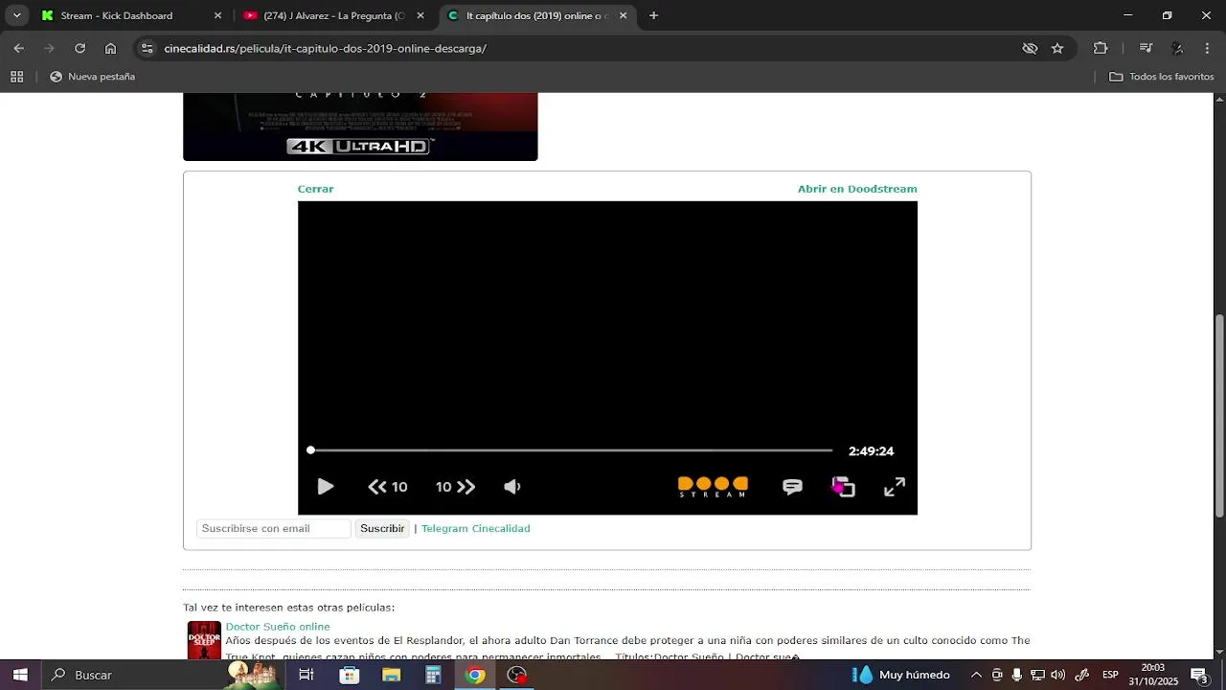
Task: View site information icon in address bar
Action: pos(147,48)
